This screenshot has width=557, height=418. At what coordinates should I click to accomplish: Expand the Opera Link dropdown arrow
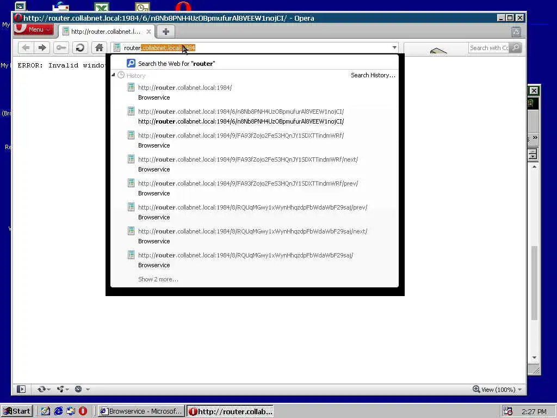[48, 390]
